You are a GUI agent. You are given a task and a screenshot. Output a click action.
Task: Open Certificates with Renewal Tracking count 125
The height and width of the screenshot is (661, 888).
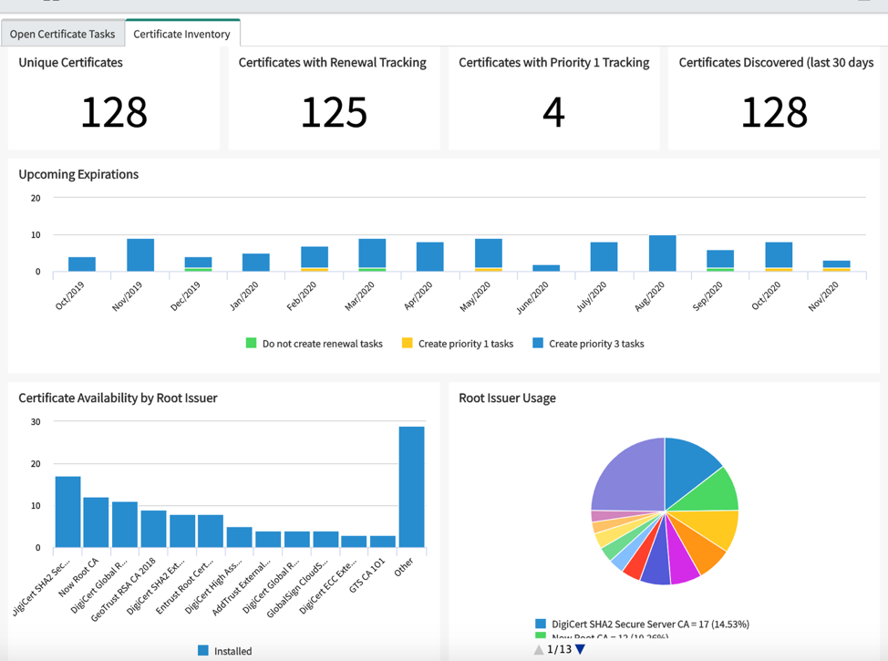point(334,112)
